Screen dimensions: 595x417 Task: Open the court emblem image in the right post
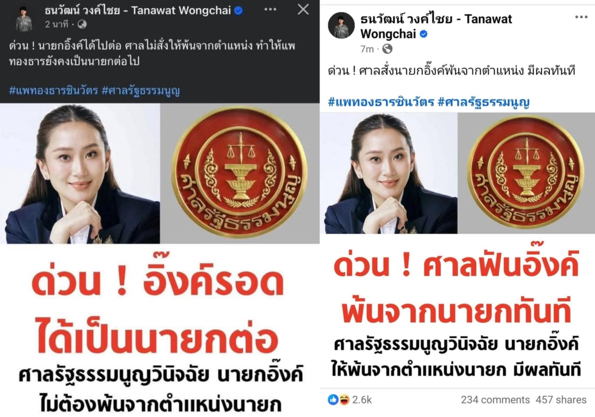[x=526, y=173]
